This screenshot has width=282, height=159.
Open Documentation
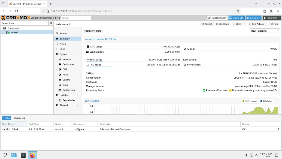(x=217, y=18)
